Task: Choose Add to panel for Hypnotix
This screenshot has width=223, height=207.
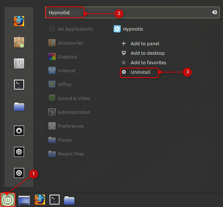Action: pyautogui.click(x=145, y=43)
